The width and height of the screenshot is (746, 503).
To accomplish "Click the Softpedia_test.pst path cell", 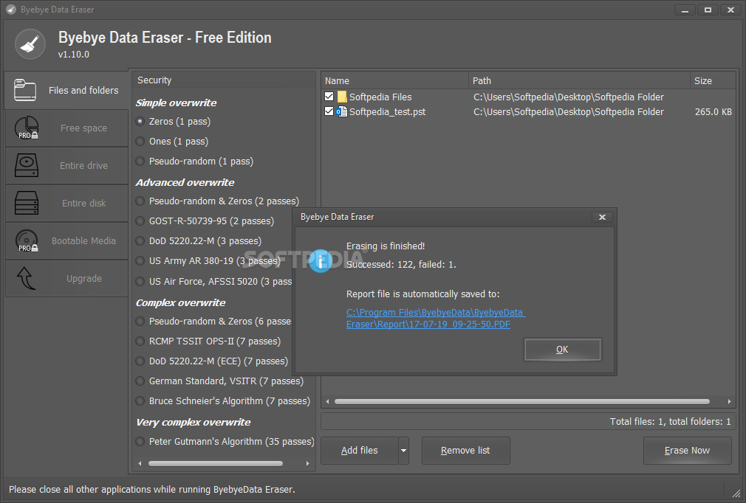I will coord(569,112).
